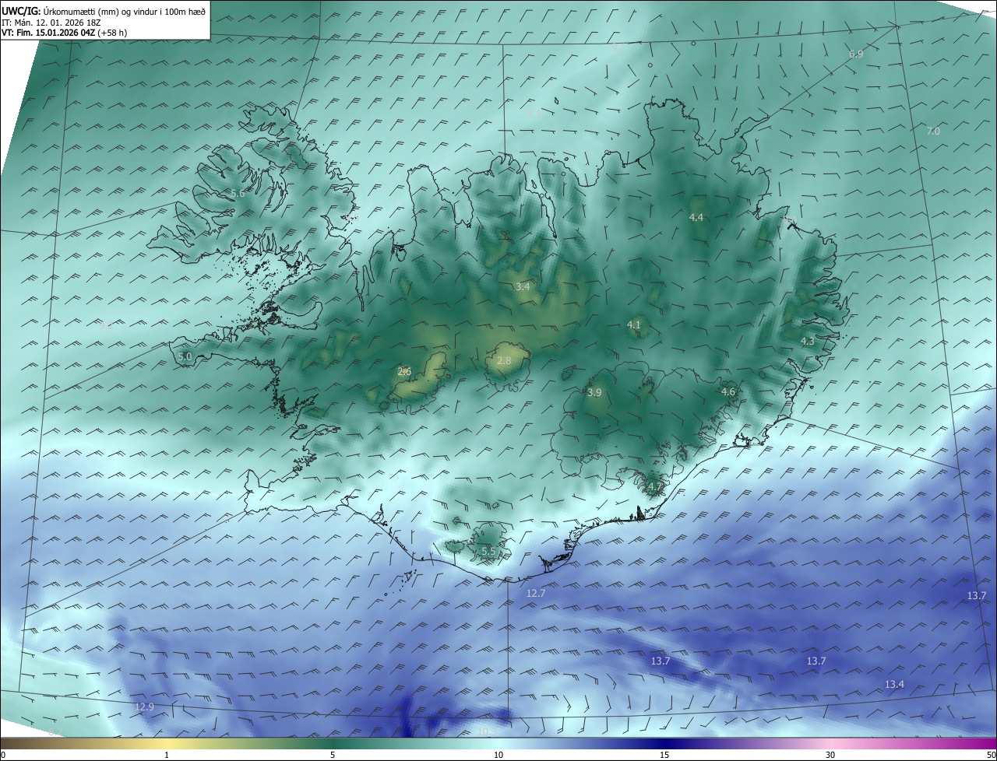The width and height of the screenshot is (997, 761).
Task: Click the 'VT: Fim. 15.01.2026 04Z (+58 h)' line
Action: [x=65, y=33]
